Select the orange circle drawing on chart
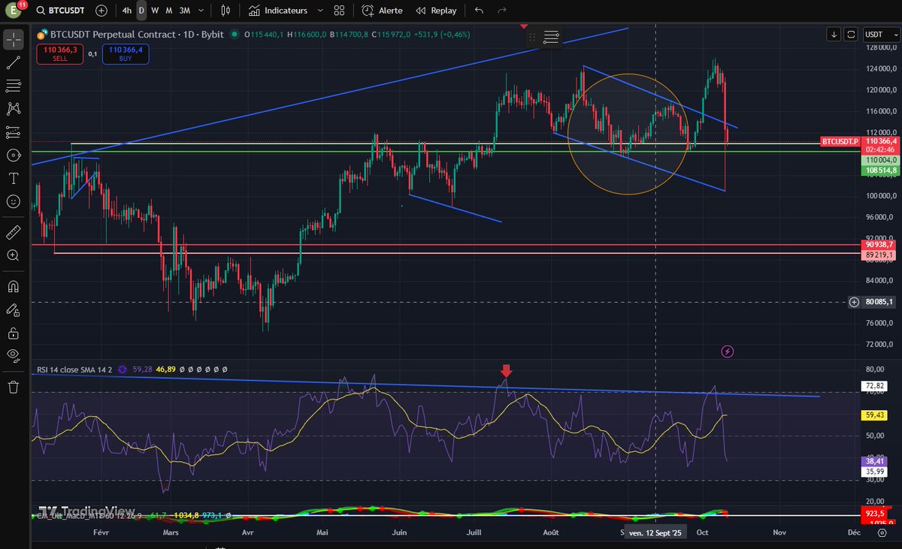This screenshot has width=902, height=549. (628, 134)
